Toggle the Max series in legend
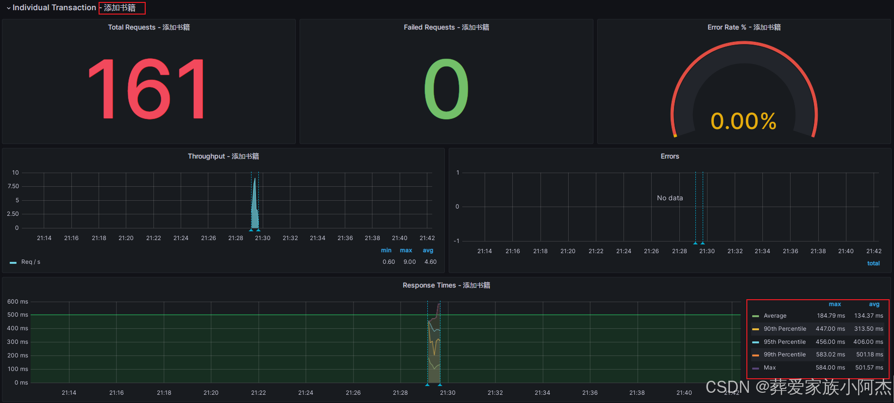The height and width of the screenshot is (403, 894). pyautogui.click(x=770, y=368)
